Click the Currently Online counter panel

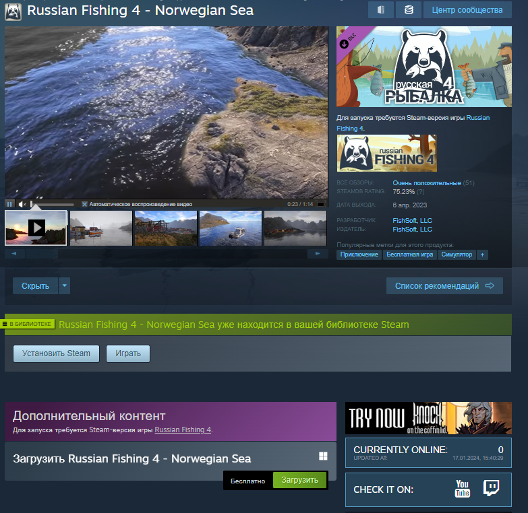point(428,453)
